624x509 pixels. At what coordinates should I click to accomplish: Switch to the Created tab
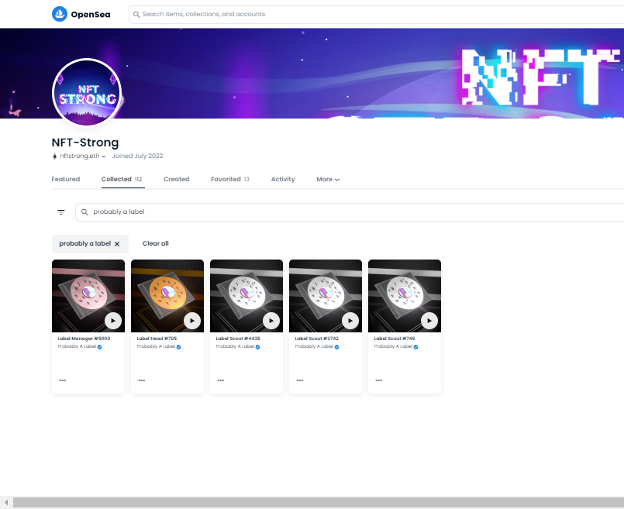[176, 179]
